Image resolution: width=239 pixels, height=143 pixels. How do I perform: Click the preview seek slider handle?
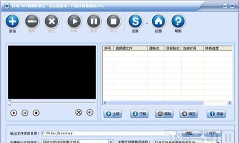10,103
